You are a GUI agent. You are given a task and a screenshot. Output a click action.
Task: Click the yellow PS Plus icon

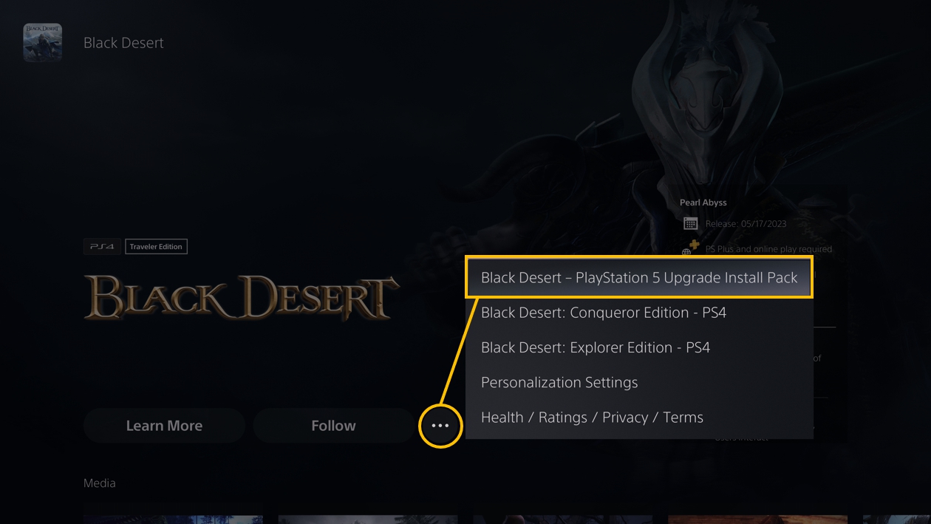(694, 245)
